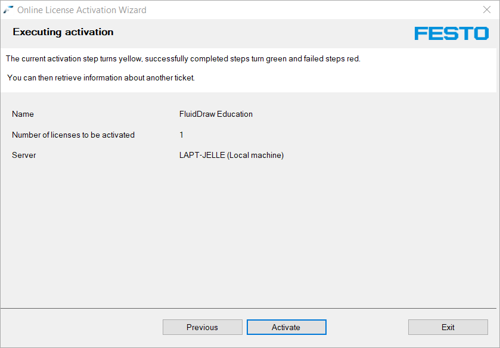Go back with the Previous button
This screenshot has width=500, height=348.
tap(203, 327)
